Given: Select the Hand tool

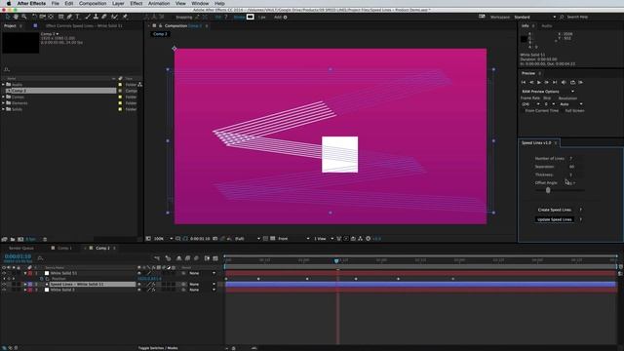Looking at the screenshot, I should click(16, 17).
